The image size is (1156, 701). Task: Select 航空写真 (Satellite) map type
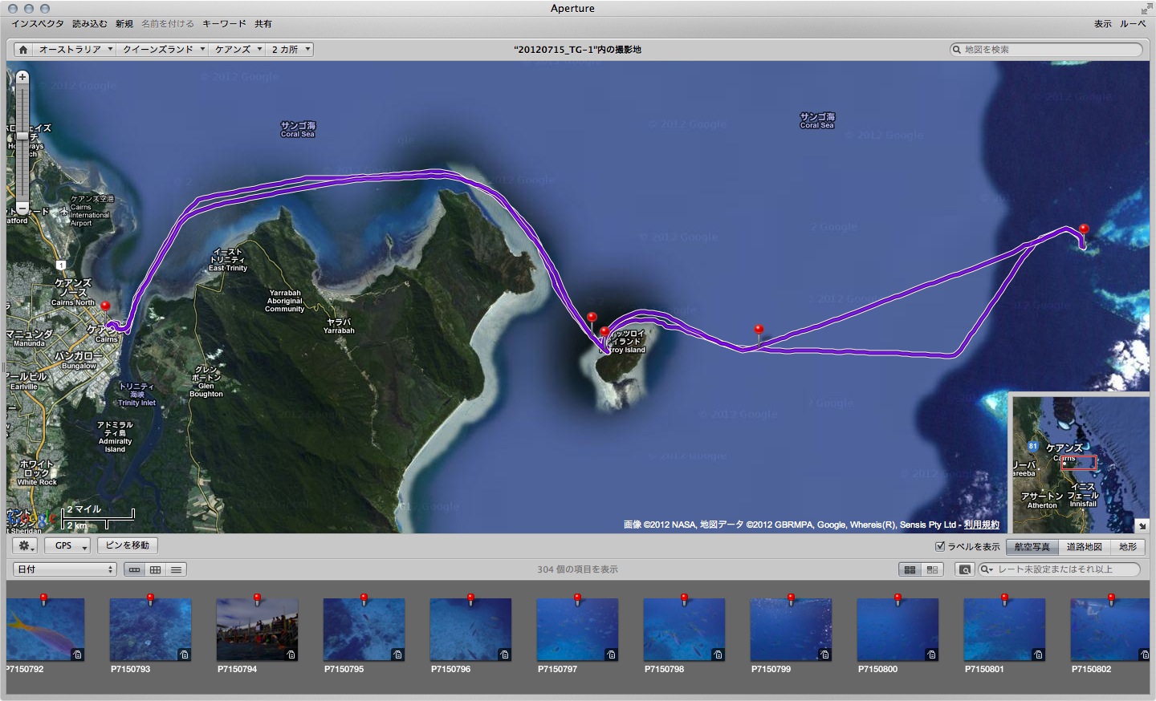coord(1032,546)
